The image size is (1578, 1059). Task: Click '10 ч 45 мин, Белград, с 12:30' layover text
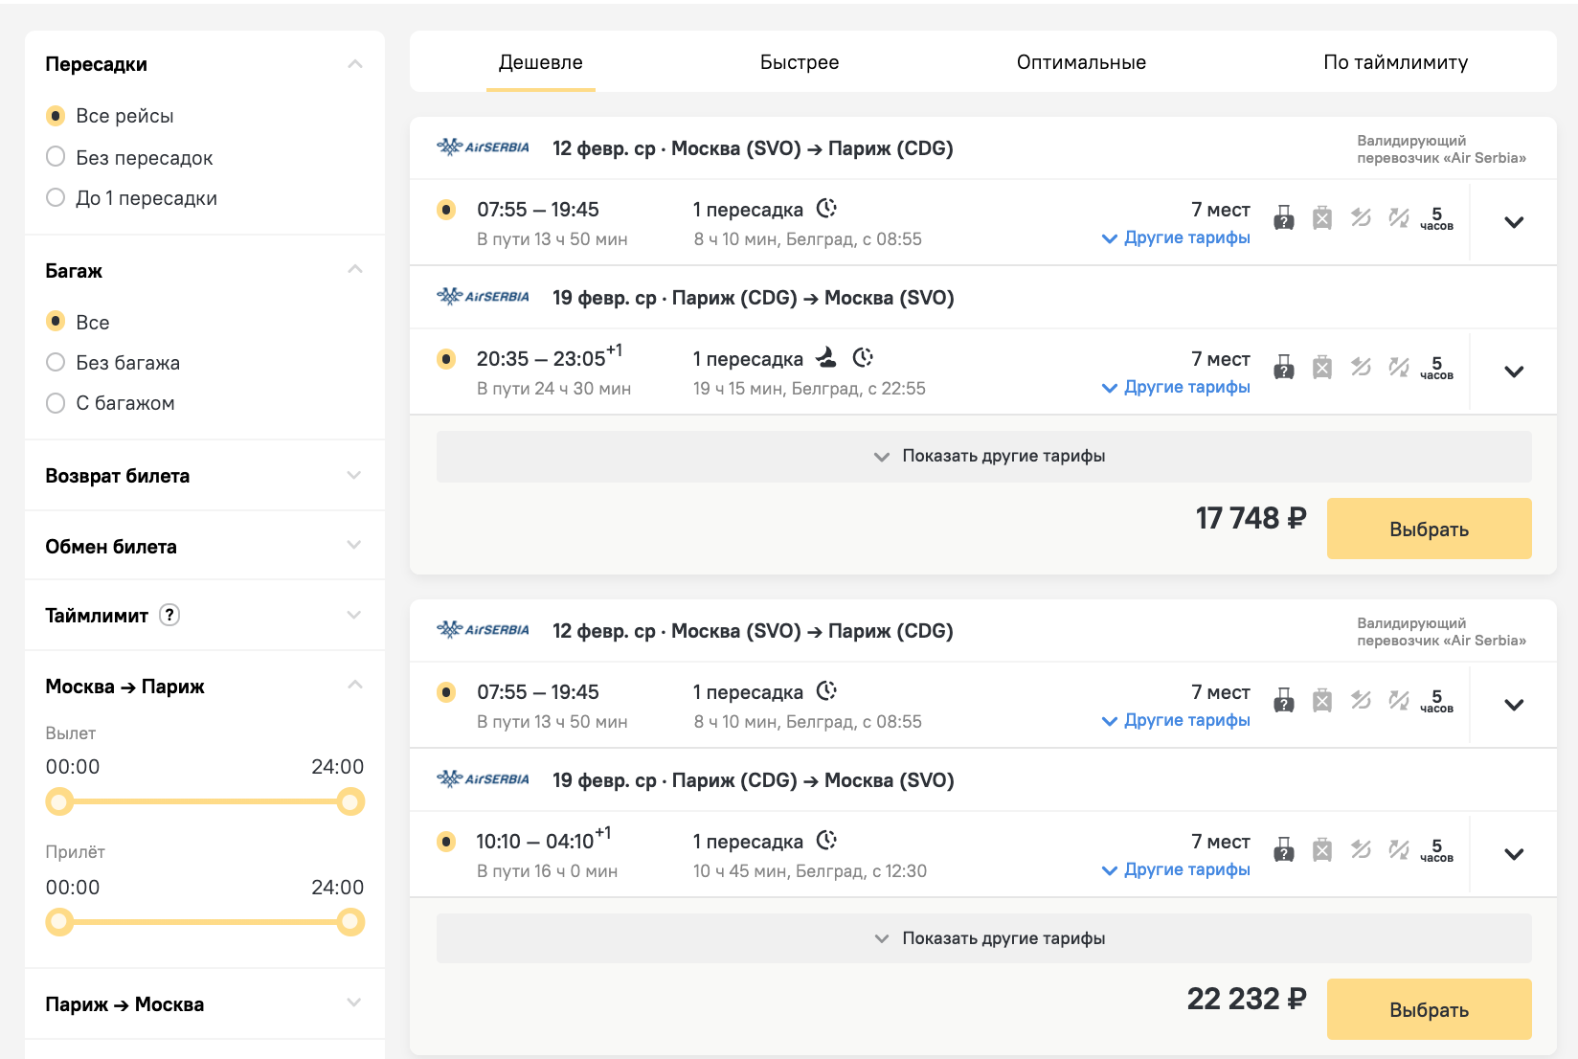click(810, 871)
